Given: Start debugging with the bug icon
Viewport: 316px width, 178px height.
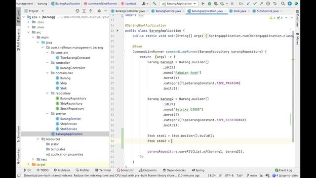Looking at the screenshot, I should [209, 3].
